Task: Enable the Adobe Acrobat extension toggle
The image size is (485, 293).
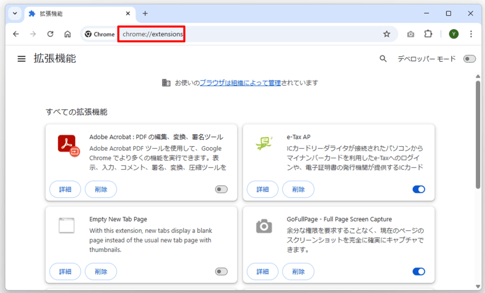Action: click(x=220, y=189)
